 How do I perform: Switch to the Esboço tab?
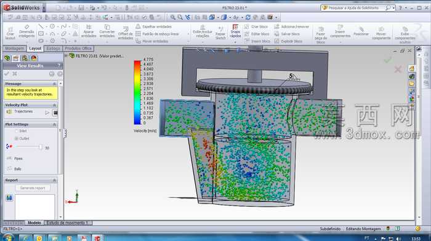point(54,49)
